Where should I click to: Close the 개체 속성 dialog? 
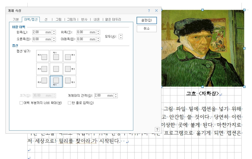point(156,11)
